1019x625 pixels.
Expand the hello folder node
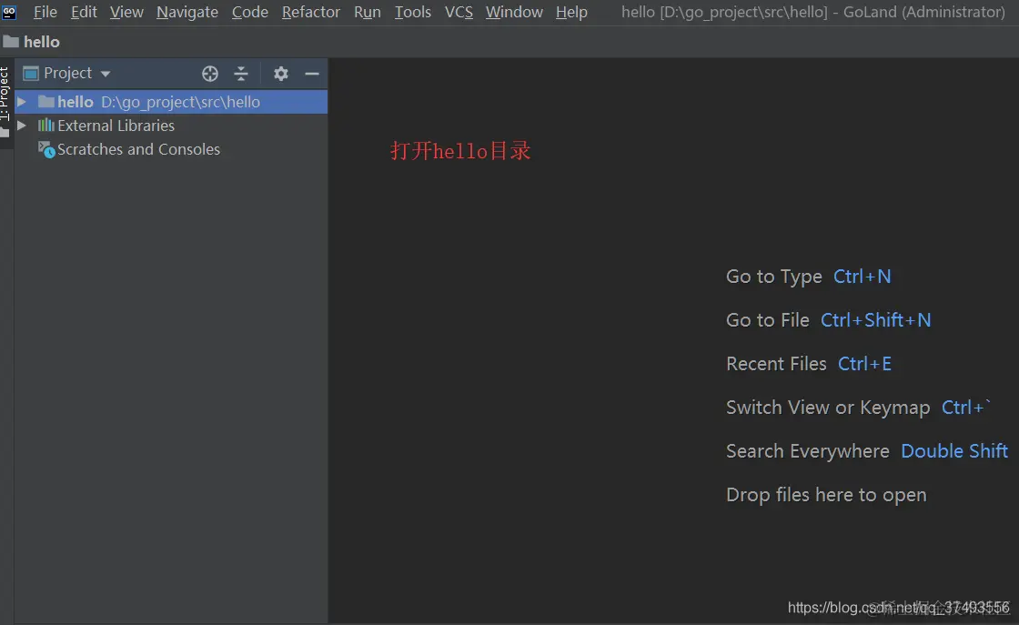[x=22, y=102]
